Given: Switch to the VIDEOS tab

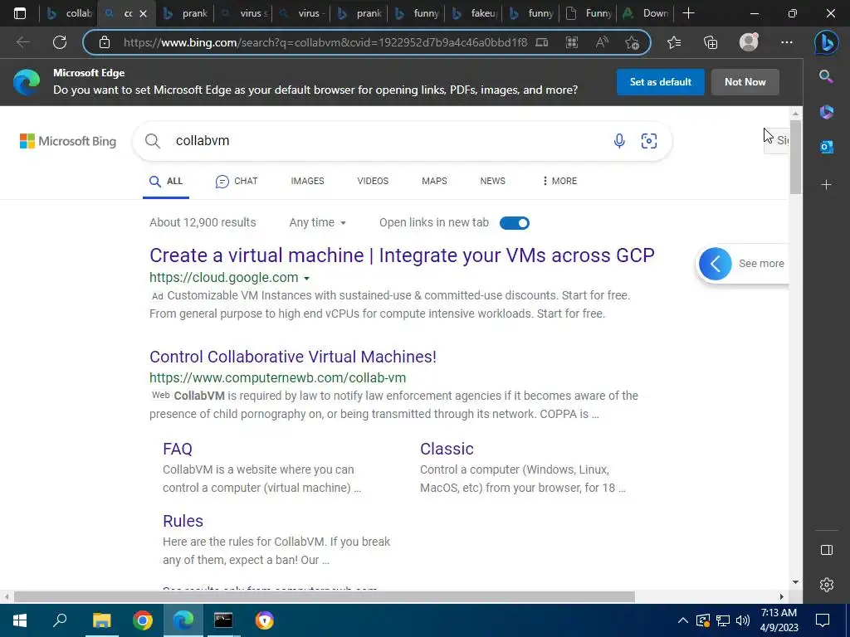Looking at the screenshot, I should 373,181.
